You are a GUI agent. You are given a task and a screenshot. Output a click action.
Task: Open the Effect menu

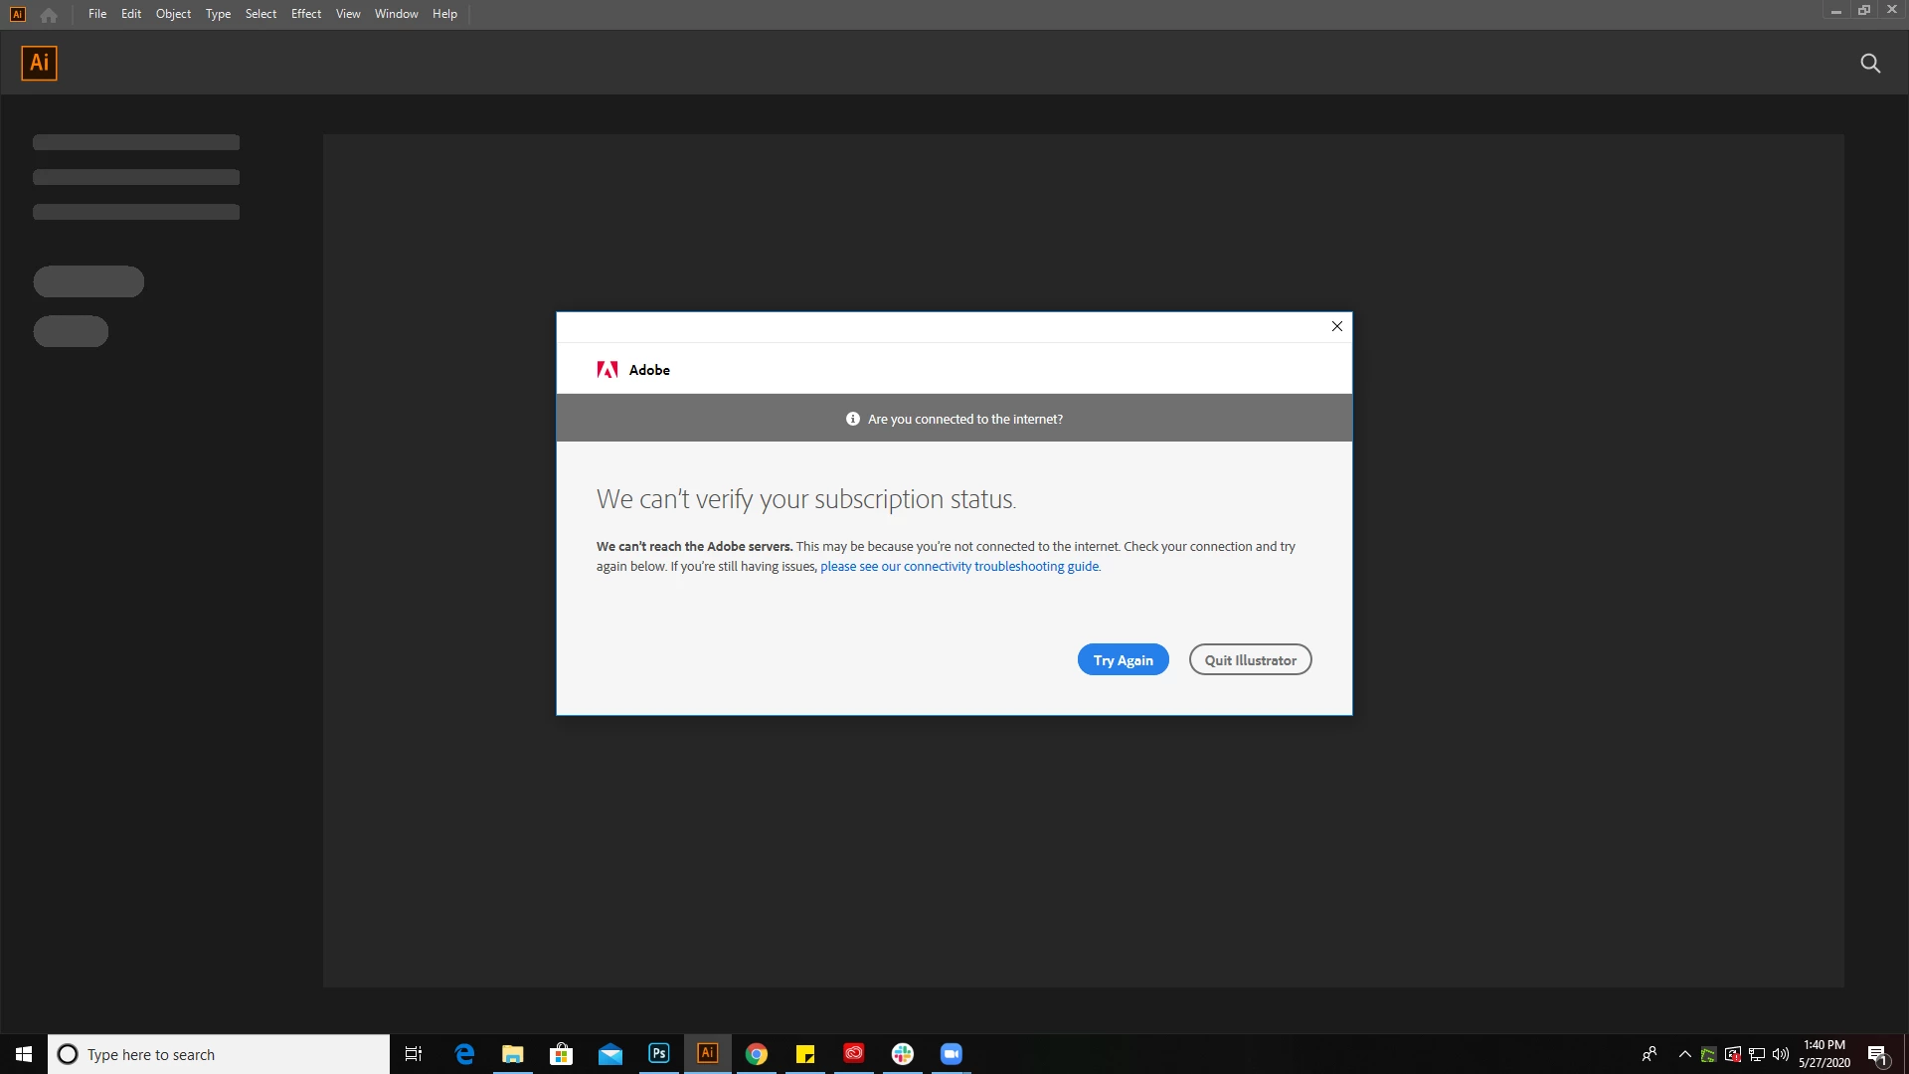tap(305, 14)
